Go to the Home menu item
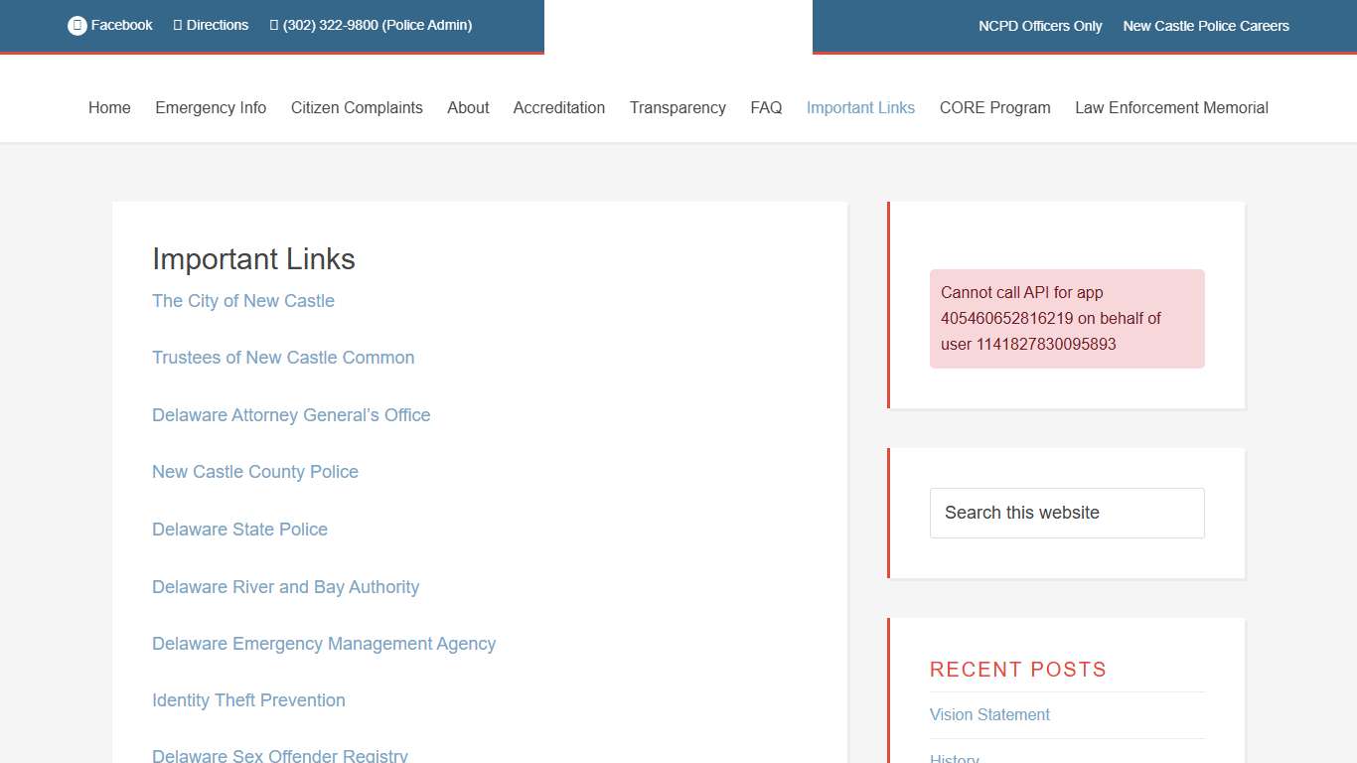This screenshot has width=1357, height=763. tap(109, 108)
